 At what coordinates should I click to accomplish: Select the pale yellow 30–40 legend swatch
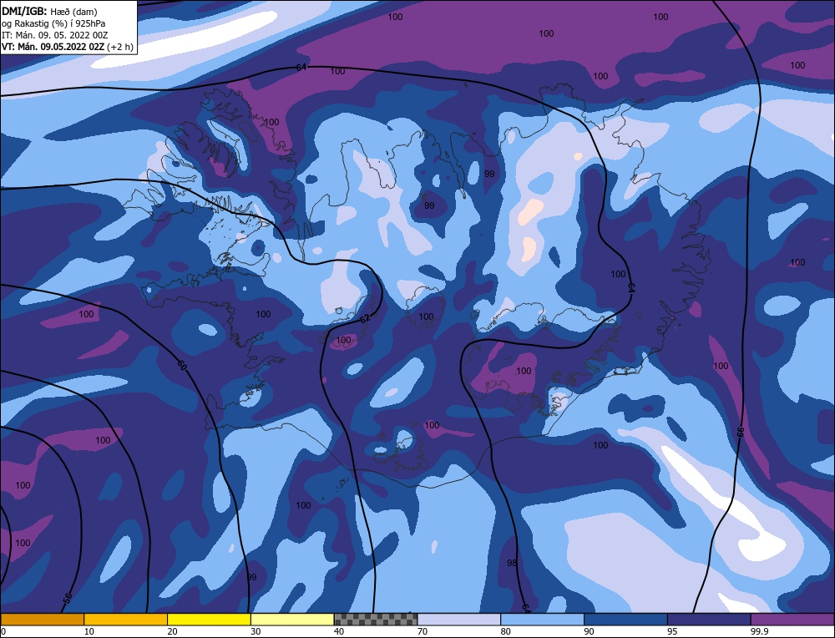[x=292, y=619]
